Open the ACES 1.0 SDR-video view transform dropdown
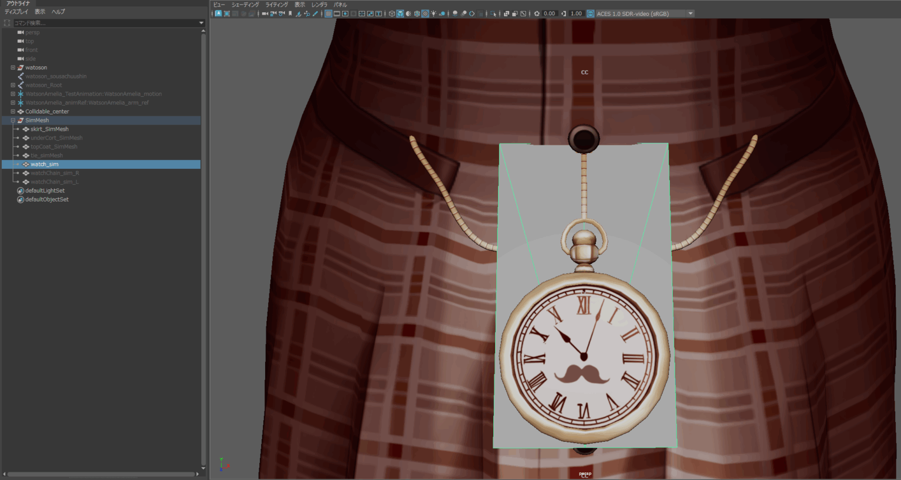 [x=690, y=13]
